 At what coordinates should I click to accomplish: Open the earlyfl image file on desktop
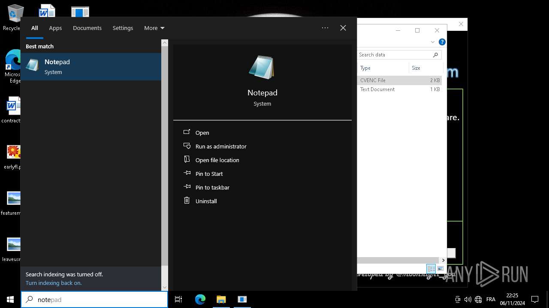click(x=13, y=157)
